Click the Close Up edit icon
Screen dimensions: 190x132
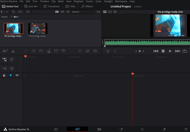point(48,51)
